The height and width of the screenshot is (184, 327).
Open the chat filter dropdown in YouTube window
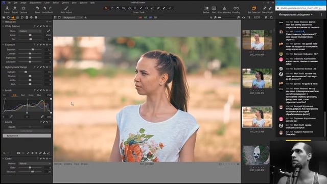coord(295,15)
